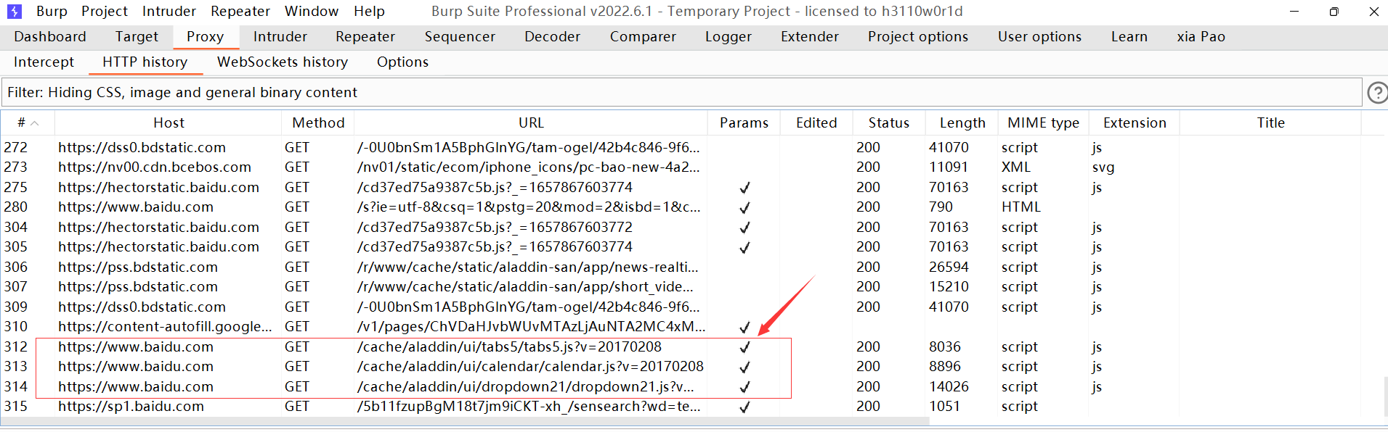The height and width of the screenshot is (432, 1388).
Task: Open the WebSockets history sub-tab
Action: (282, 62)
